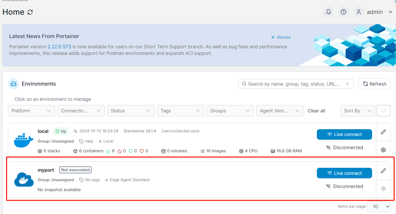396x214 pixels.
Task: Open the Tags filter dropdown
Action: (180, 111)
